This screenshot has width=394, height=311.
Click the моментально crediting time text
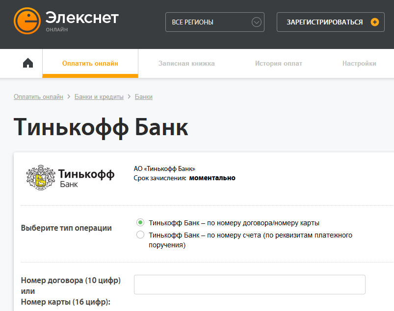click(x=212, y=178)
